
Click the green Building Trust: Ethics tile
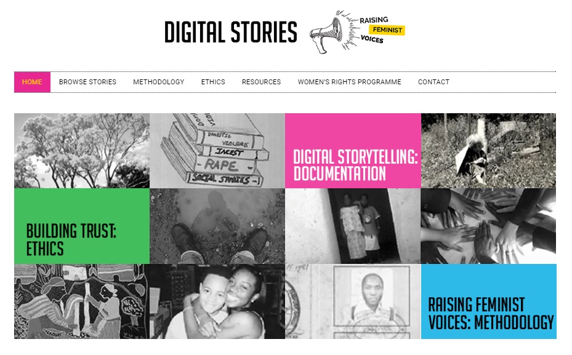tap(82, 226)
